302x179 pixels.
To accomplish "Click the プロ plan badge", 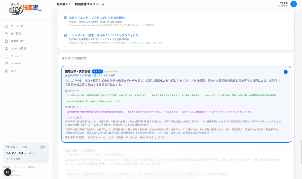I will 42,147.
